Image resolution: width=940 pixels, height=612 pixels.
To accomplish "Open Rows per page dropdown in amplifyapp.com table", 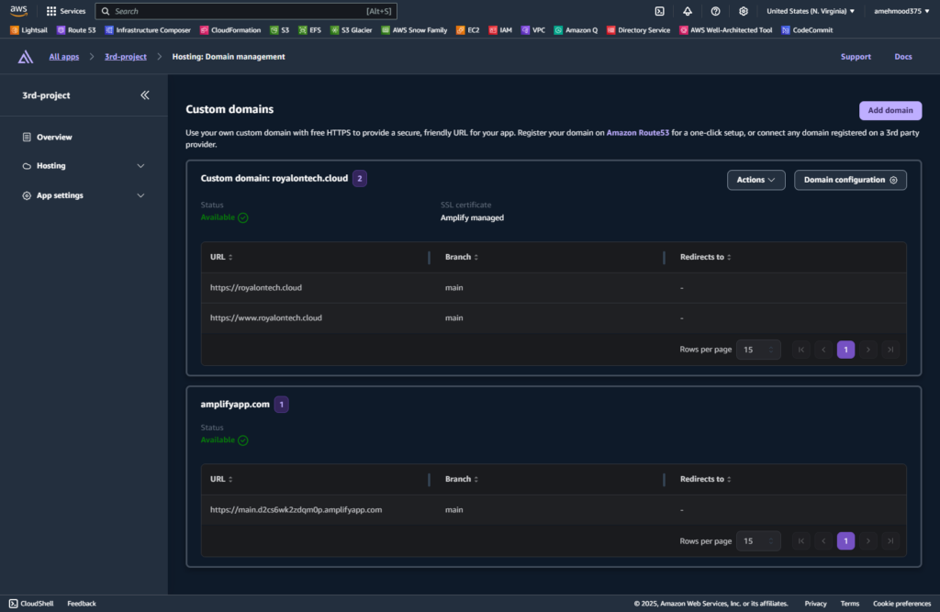I will pyautogui.click(x=757, y=540).
